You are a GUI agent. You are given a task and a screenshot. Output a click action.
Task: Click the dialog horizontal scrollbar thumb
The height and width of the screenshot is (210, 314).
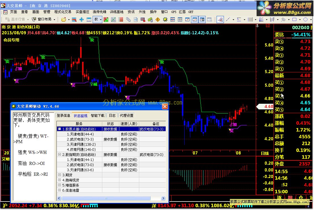click(106, 198)
